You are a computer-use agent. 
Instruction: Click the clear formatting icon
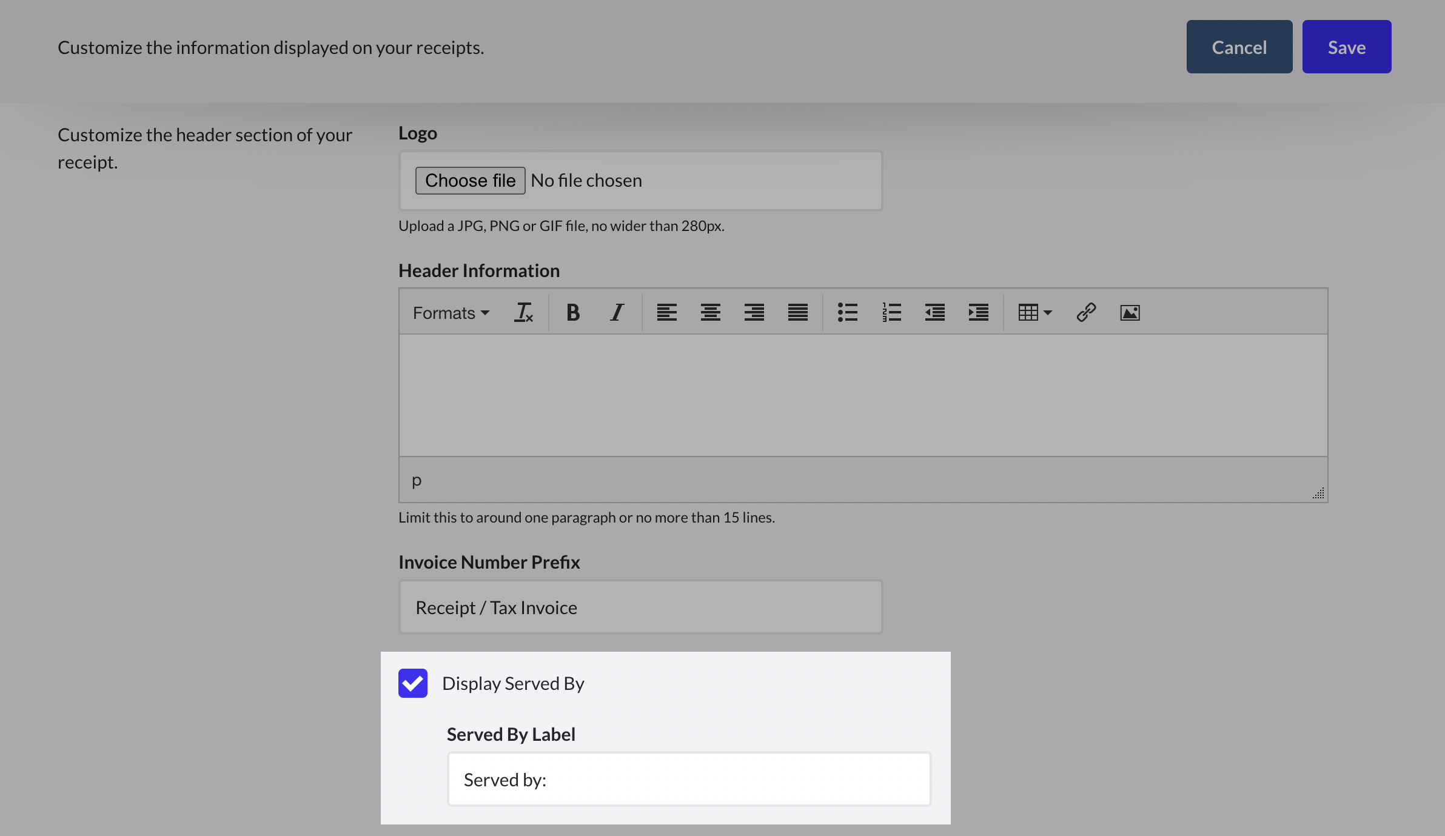tap(523, 312)
